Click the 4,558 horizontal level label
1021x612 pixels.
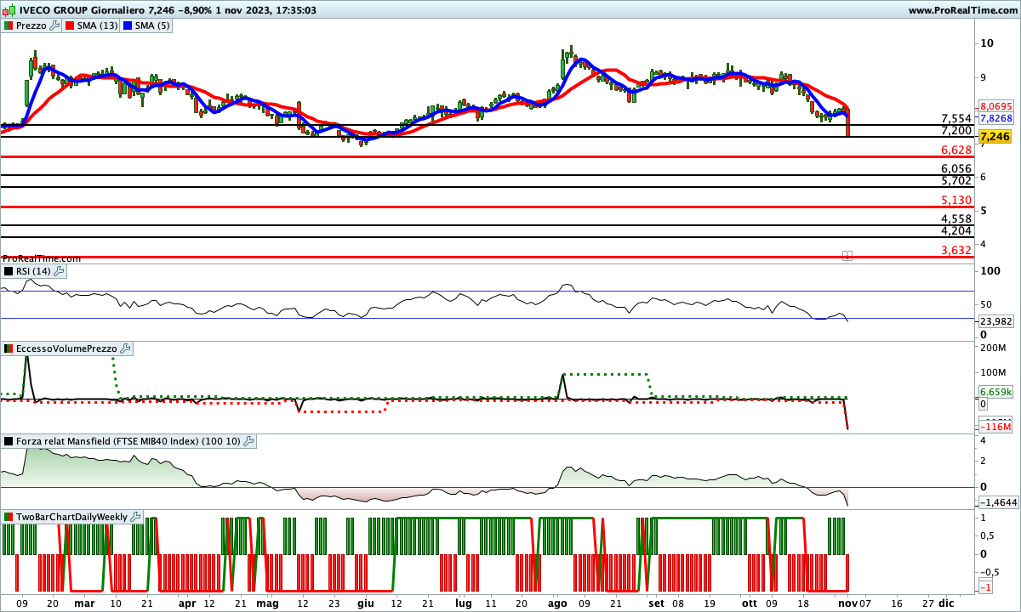[x=956, y=218]
